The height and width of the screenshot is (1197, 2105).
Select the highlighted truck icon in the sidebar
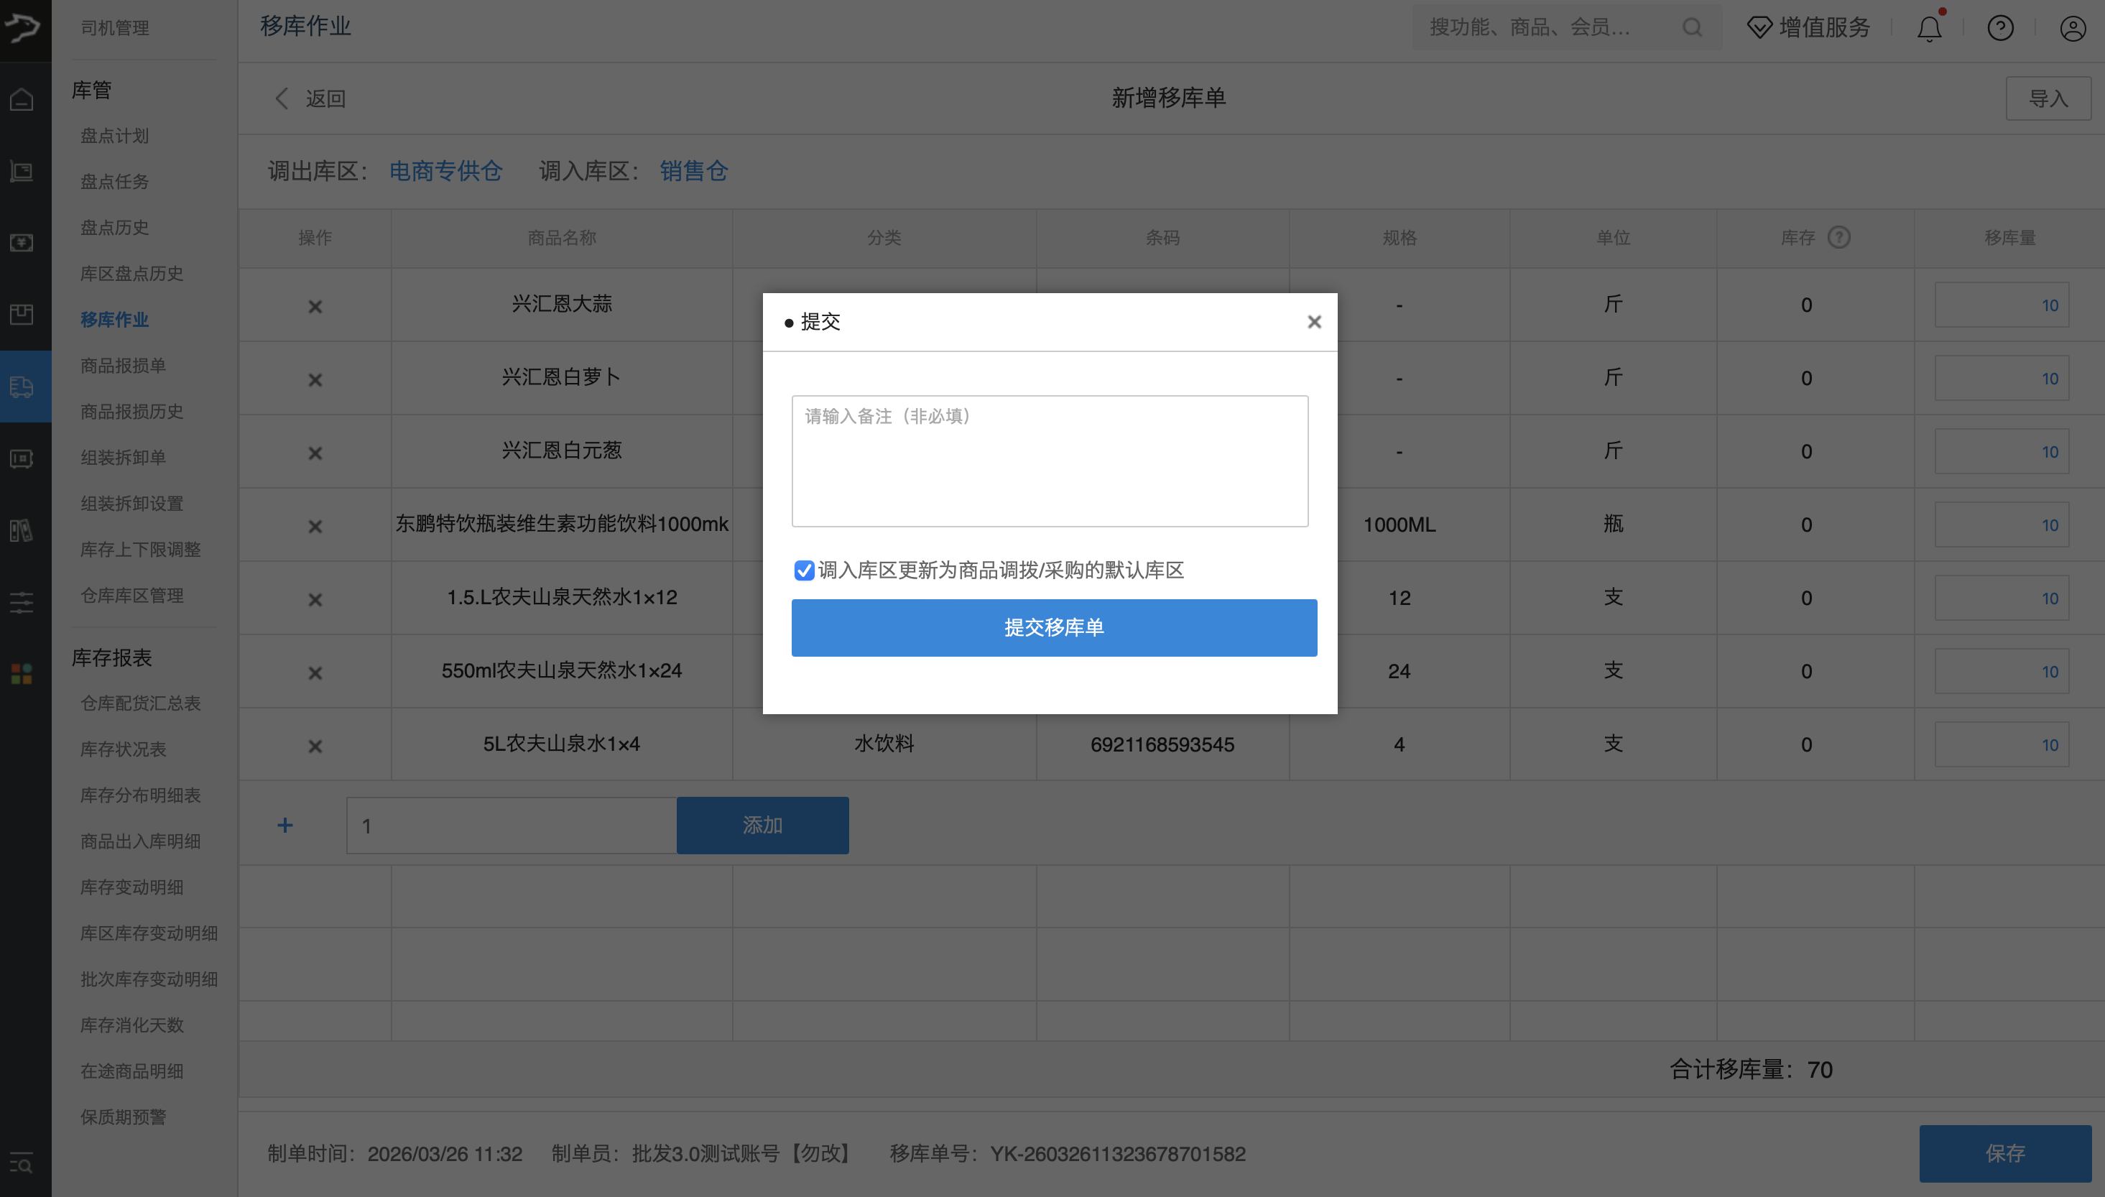pos(21,387)
